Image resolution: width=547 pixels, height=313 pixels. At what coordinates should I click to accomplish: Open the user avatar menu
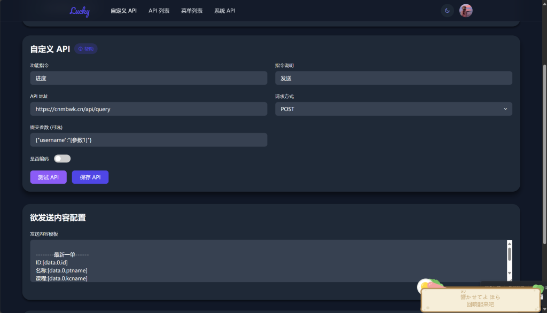coord(466,11)
